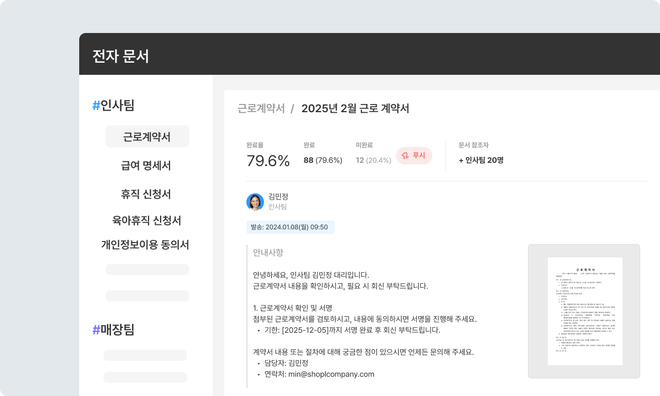Screen dimensions: 660x396
Task: Click the + 인사팀 20명 participants link
Action: pos(480,159)
